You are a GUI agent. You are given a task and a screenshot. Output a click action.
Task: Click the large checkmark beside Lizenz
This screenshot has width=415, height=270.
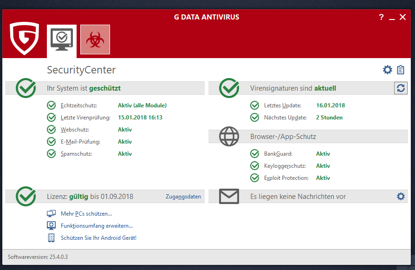pyautogui.click(x=26, y=196)
